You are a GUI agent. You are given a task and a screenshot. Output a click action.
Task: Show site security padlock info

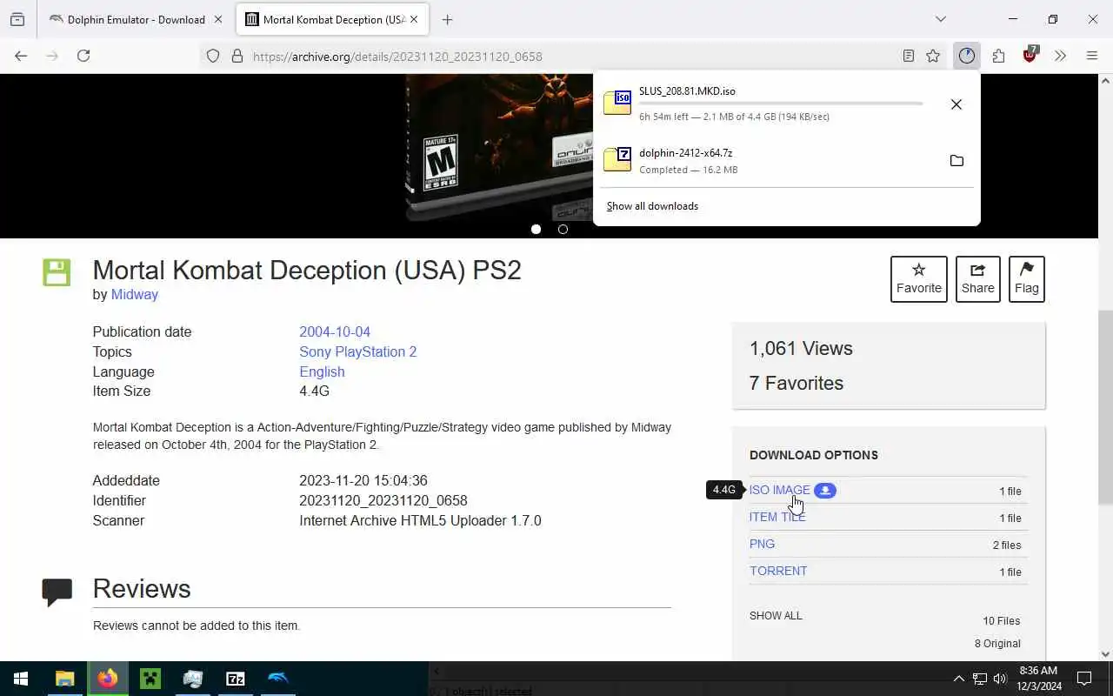pos(237,56)
